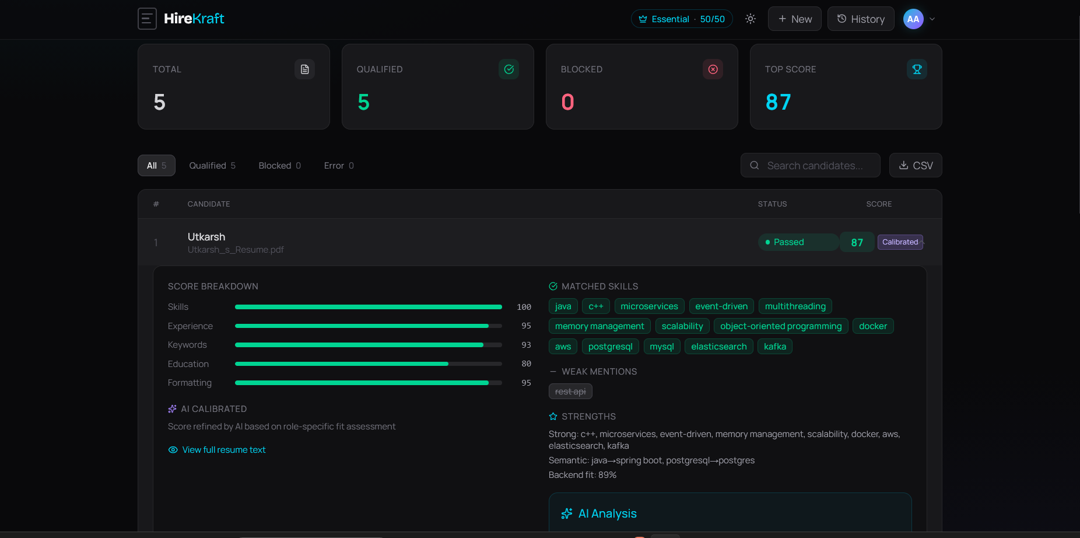Click the CANDIDATE column header

point(209,204)
